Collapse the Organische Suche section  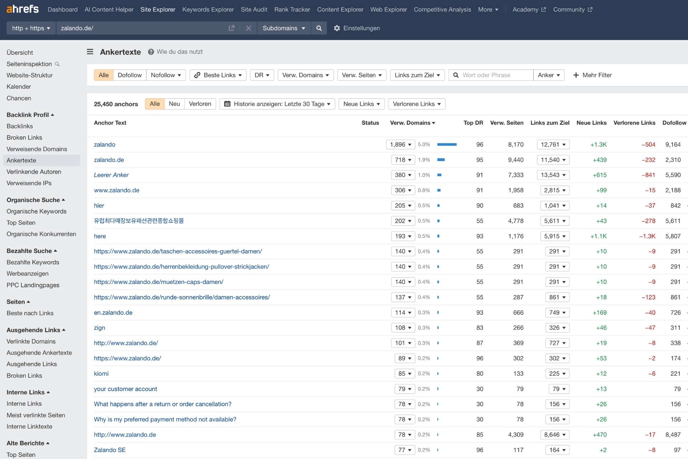click(x=36, y=200)
